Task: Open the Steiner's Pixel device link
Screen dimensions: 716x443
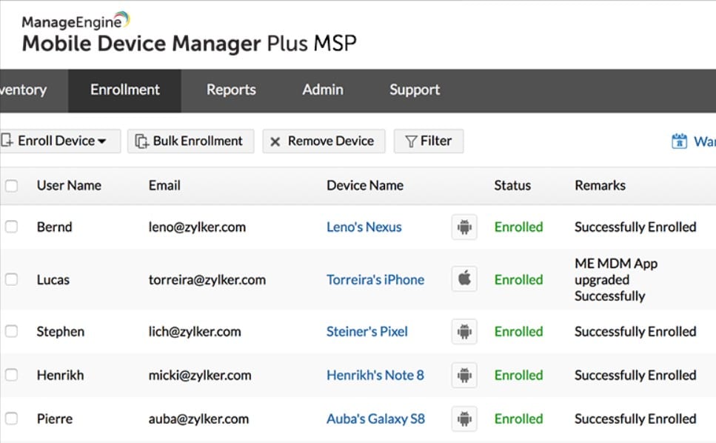Action: tap(367, 332)
